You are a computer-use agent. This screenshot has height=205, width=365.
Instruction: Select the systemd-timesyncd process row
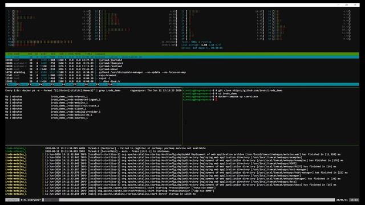coord(182,63)
